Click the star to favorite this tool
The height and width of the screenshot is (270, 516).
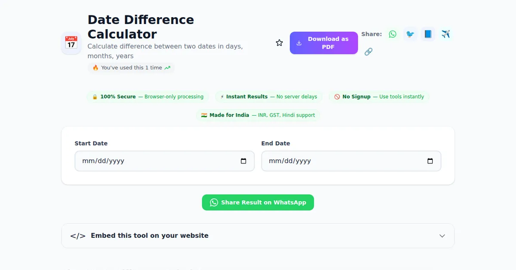(279, 42)
